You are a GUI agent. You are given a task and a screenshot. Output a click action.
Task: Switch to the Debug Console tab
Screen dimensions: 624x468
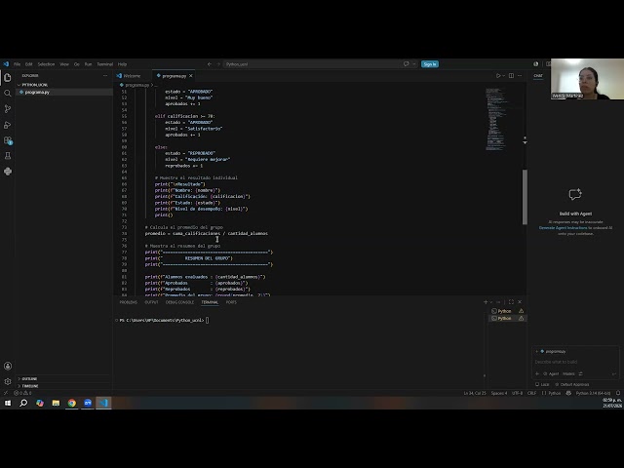[x=179, y=302]
